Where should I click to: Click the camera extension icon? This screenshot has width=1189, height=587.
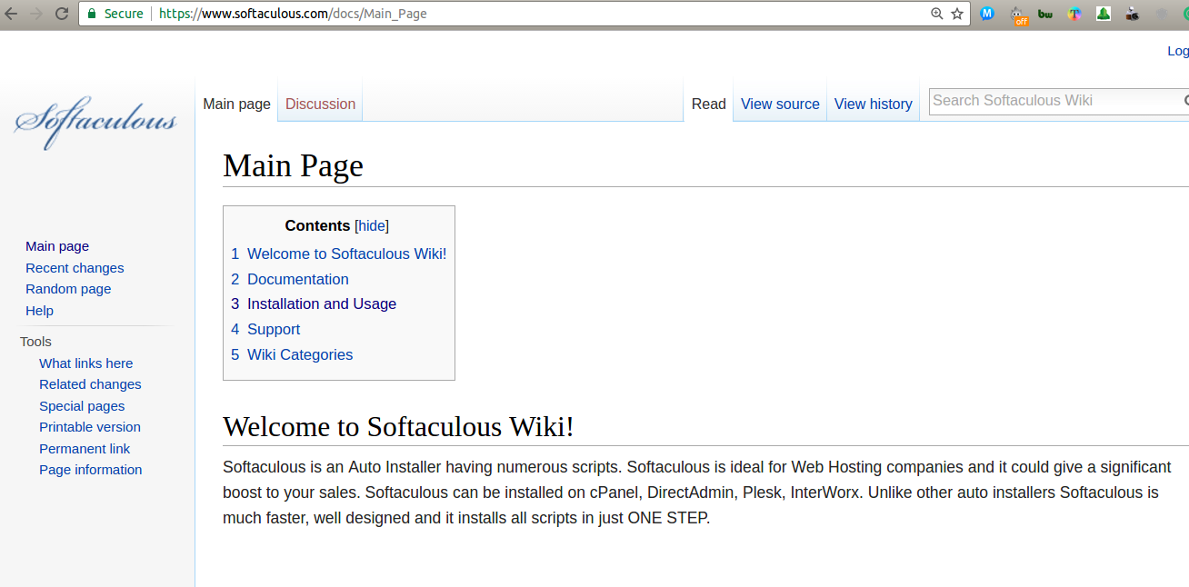click(x=1133, y=14)
